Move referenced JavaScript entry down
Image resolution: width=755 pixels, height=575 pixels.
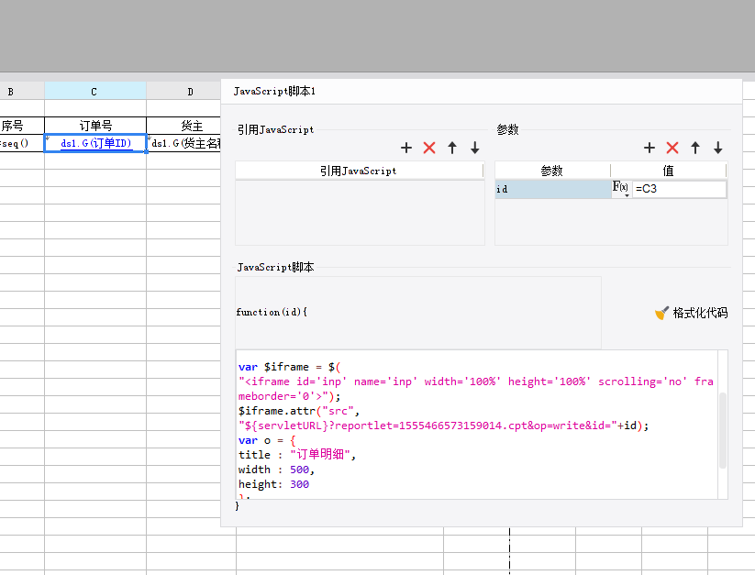click(x=475, y=148)
